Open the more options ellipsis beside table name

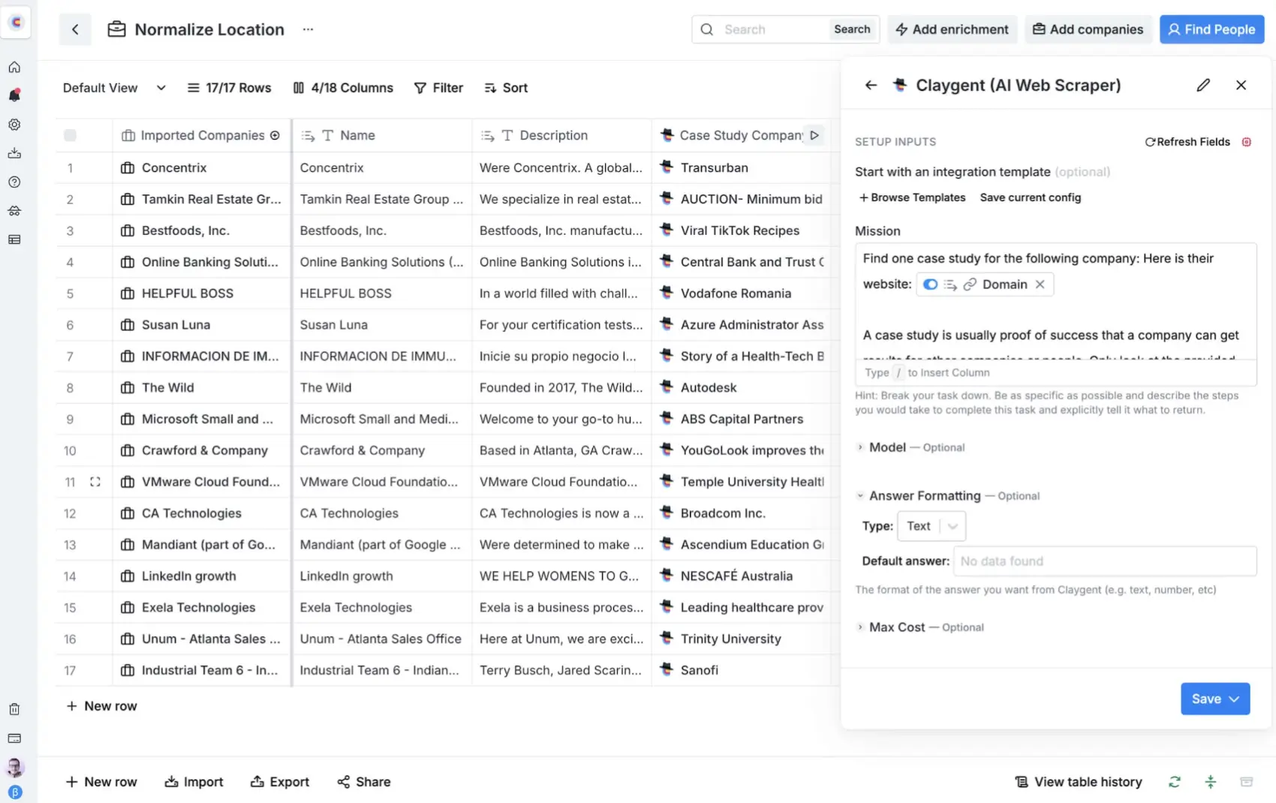coord(308,29)
